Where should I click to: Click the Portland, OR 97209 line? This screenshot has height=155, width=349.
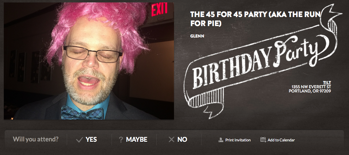[310, 91]
